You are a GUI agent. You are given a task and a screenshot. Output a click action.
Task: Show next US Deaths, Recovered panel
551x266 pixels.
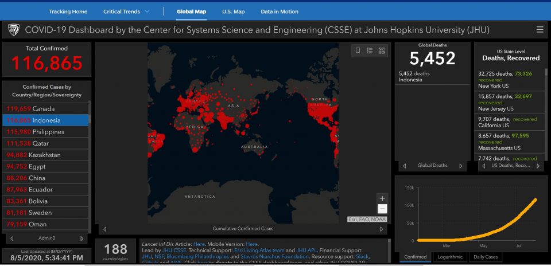pyautogui.click(x=538, y=166)
